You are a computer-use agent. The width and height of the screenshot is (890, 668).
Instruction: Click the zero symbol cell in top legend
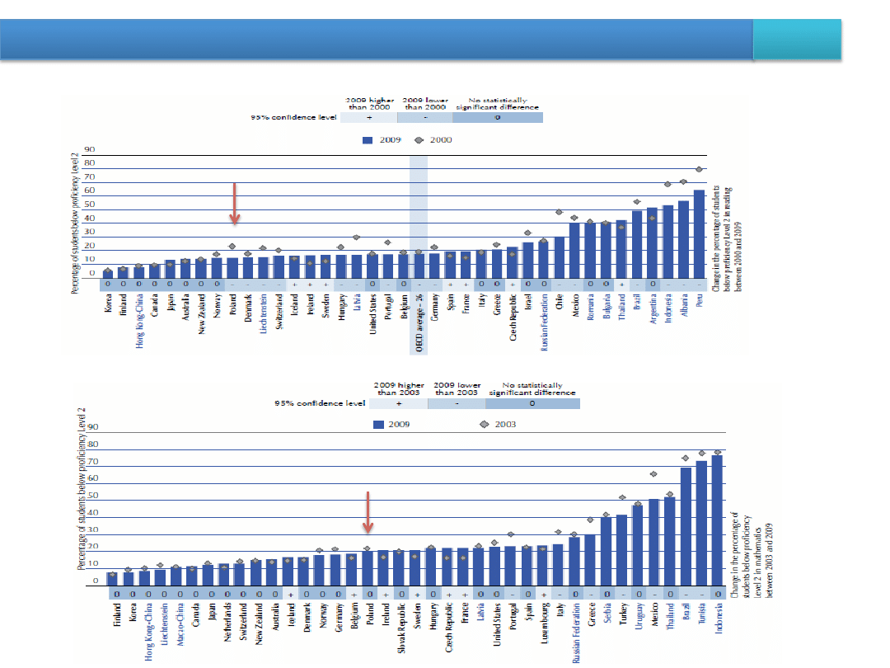click(498, 118)
